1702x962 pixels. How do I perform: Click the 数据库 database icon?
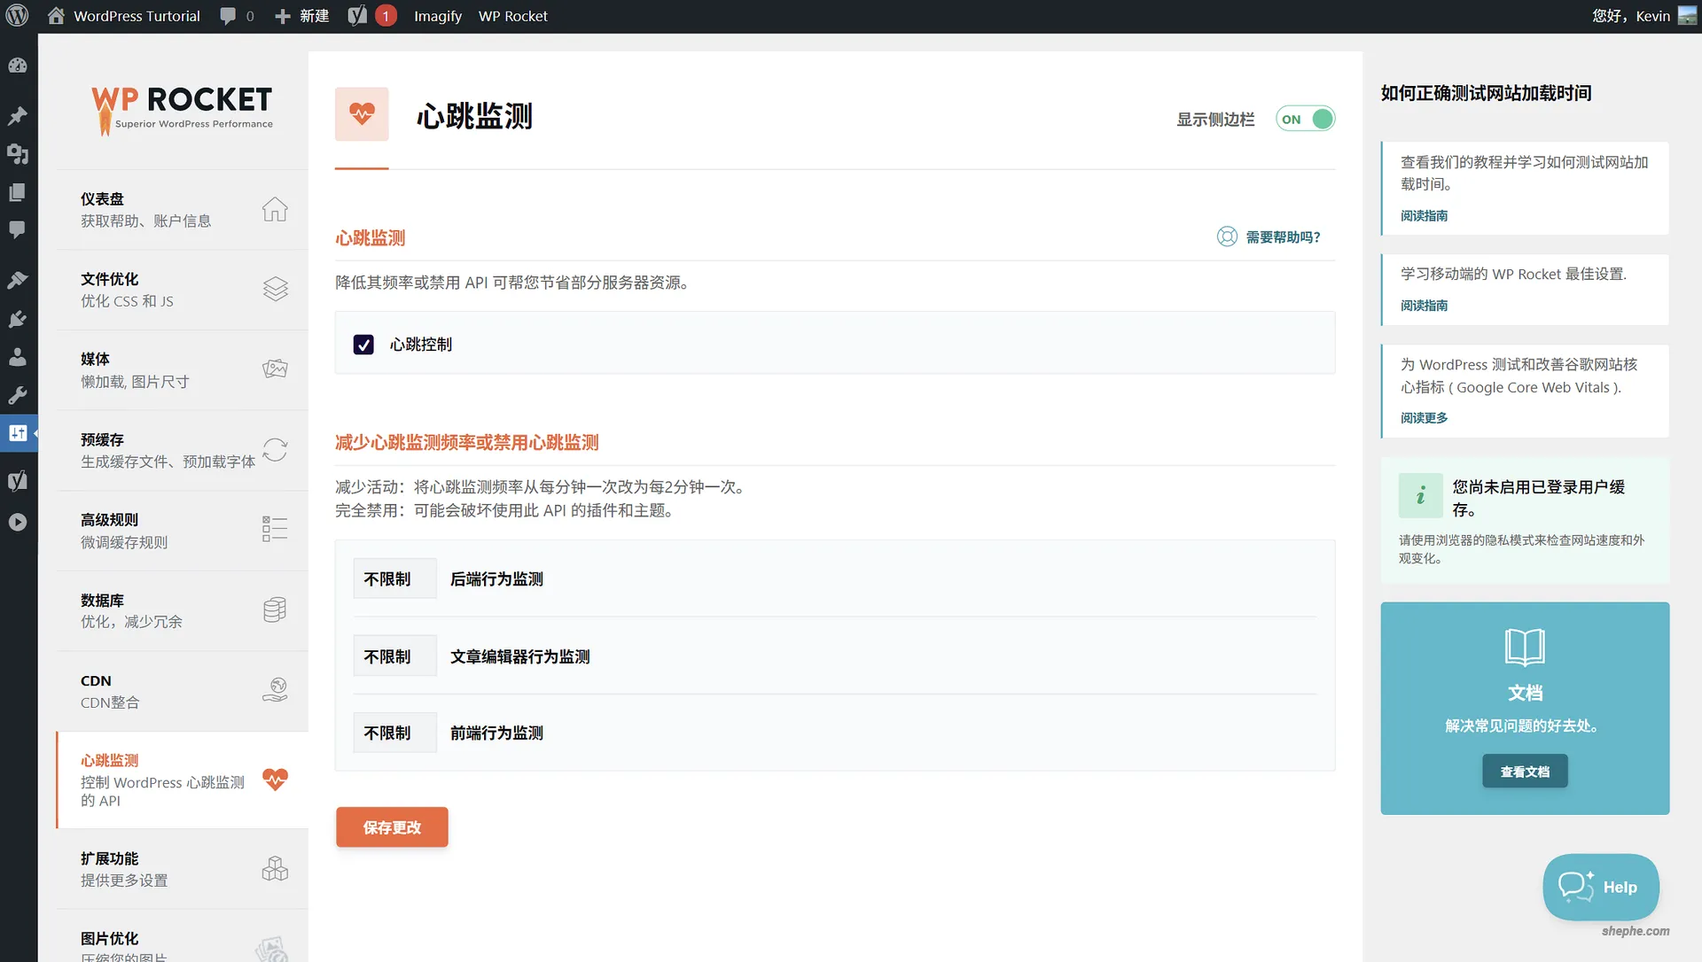pos(275,609)
